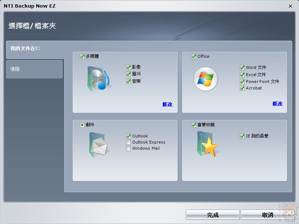The width and height of the screenshot is (299, 224).
Task: Click the 選擇檔/檔案夾 heading text
Action: click(32, 26)
